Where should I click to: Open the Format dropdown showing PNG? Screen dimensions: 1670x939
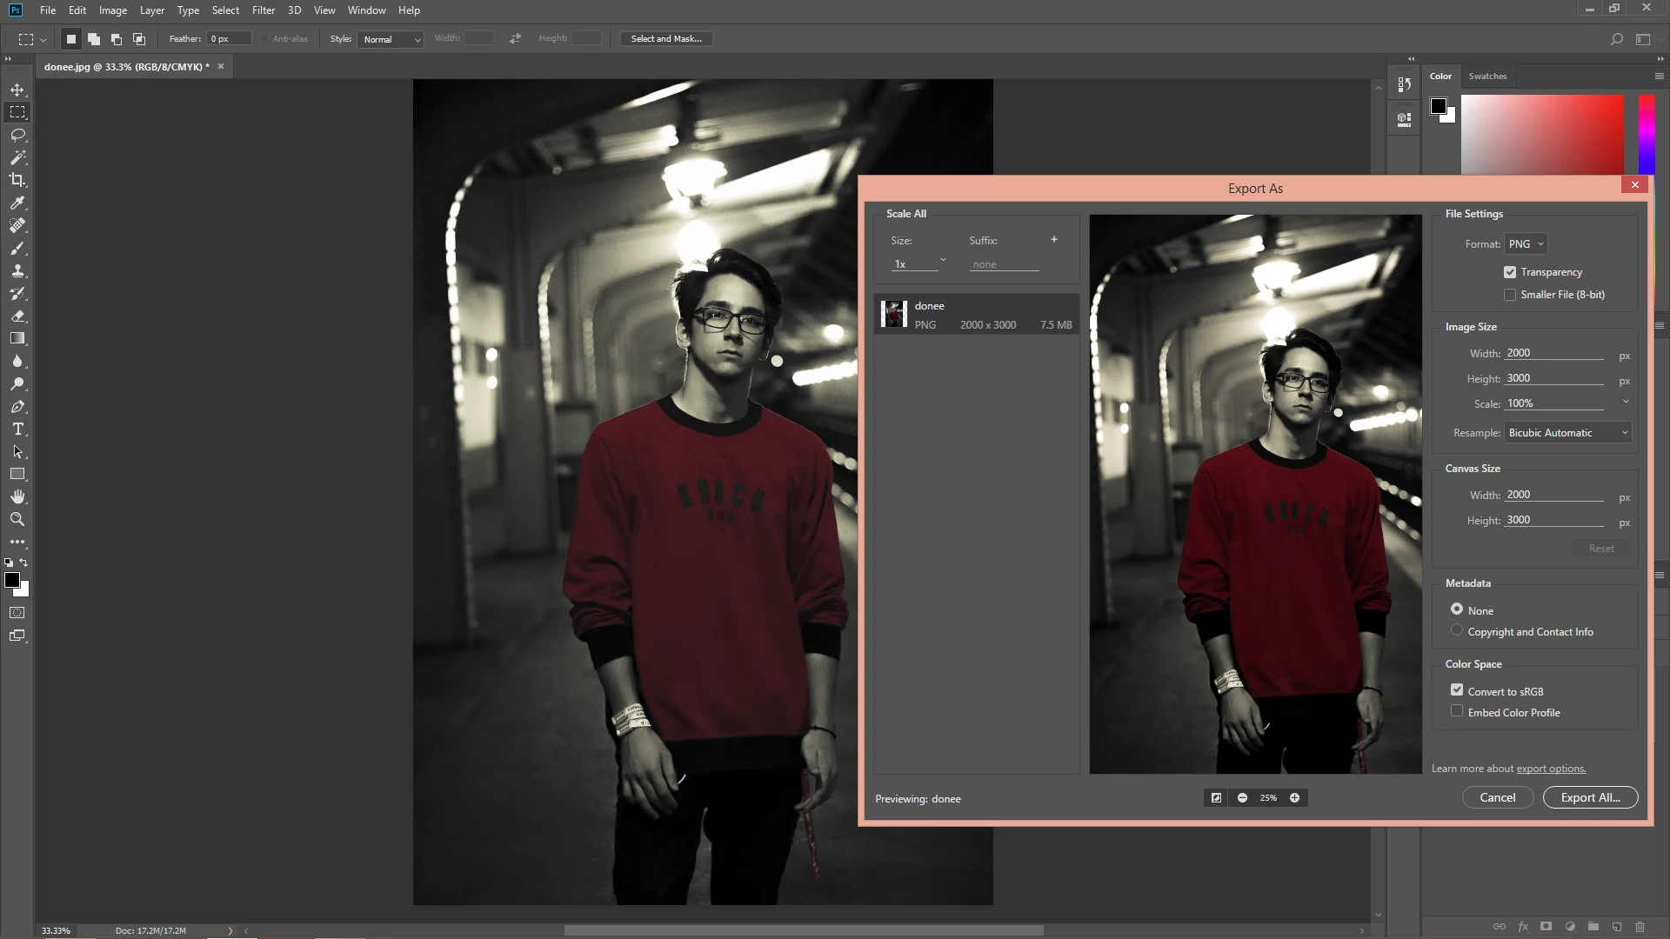(x=1526, y=244)
